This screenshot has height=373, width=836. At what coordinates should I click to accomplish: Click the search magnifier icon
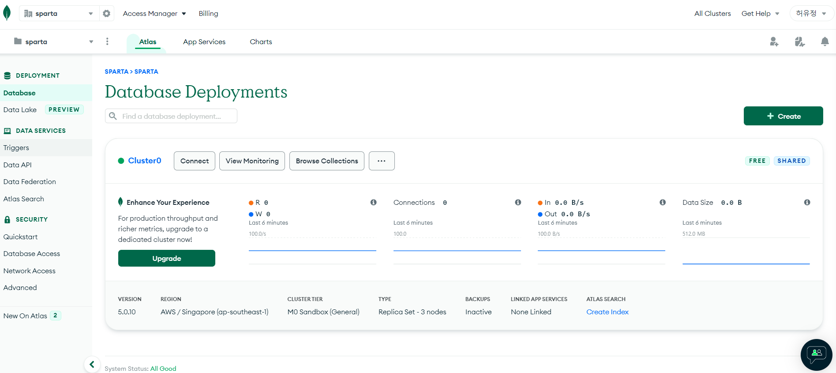[113, 116]
